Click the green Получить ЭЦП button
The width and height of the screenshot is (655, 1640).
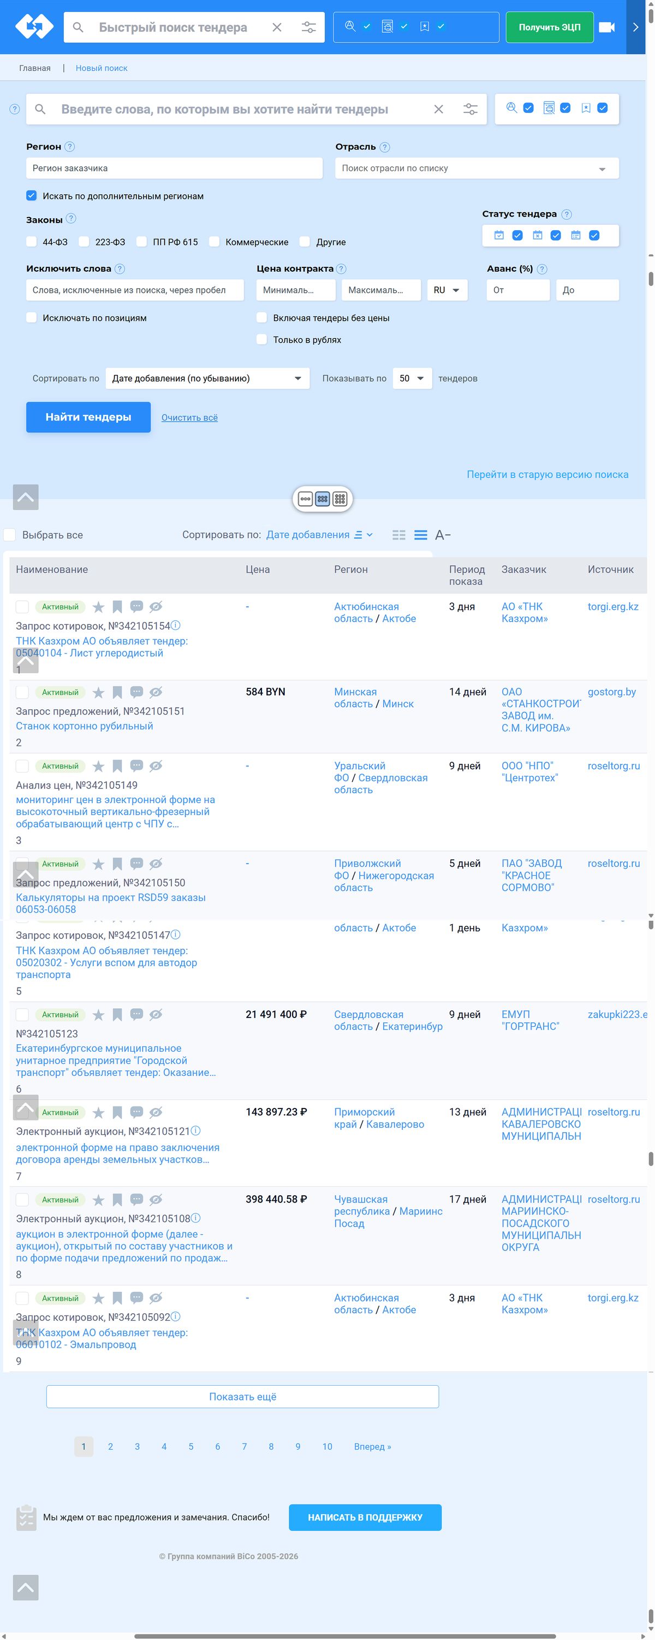(549, 27)
